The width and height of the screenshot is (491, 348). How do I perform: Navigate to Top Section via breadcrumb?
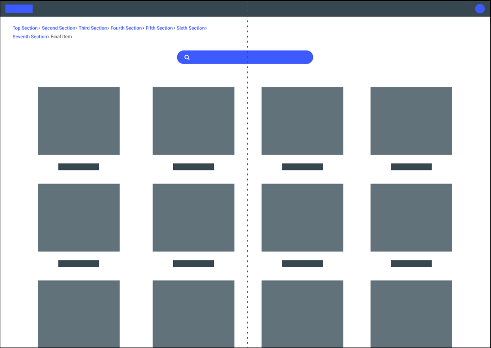25,28
